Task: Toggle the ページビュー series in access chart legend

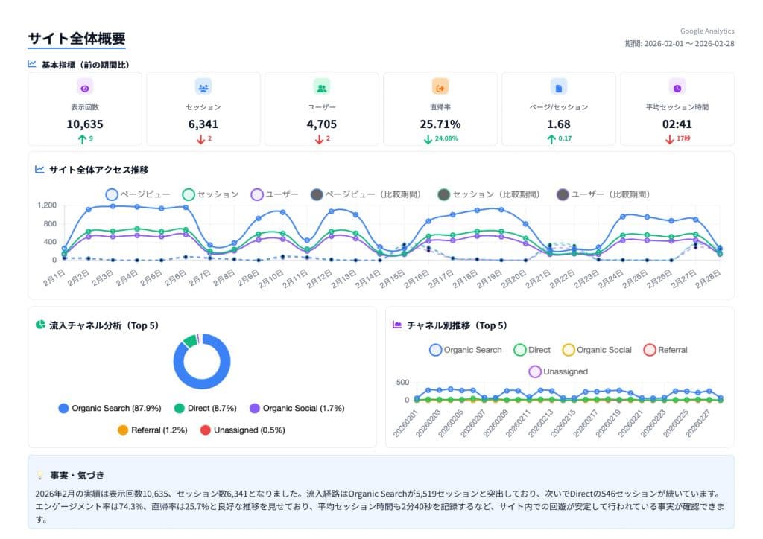Action: 142,194
